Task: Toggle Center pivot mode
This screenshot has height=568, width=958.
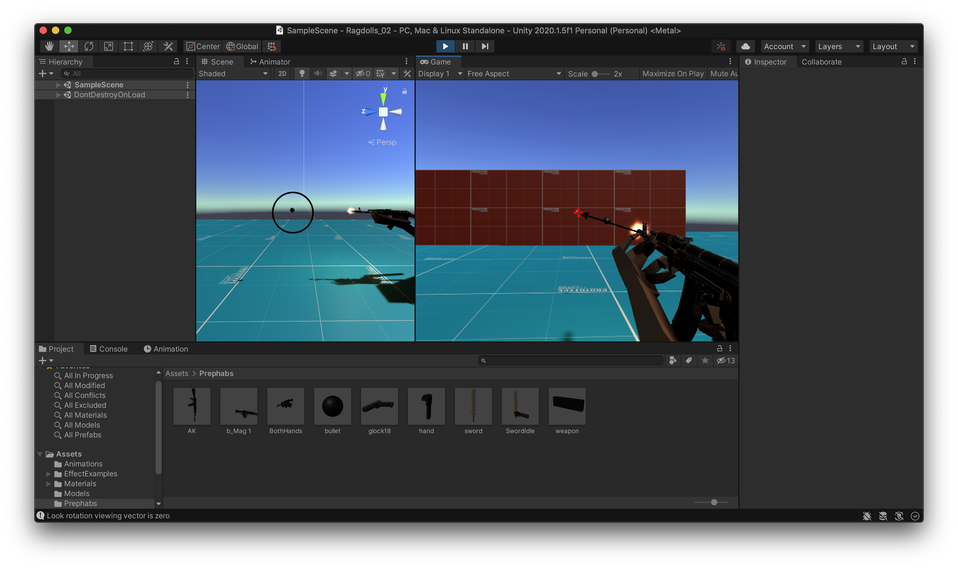Action: point(203,46)
